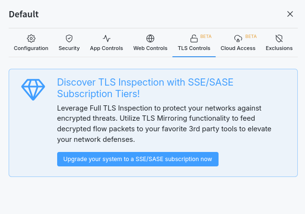Viewport: 305px width, 214px height.
Task: Click the Configuration gear icon
Action: 31,38
